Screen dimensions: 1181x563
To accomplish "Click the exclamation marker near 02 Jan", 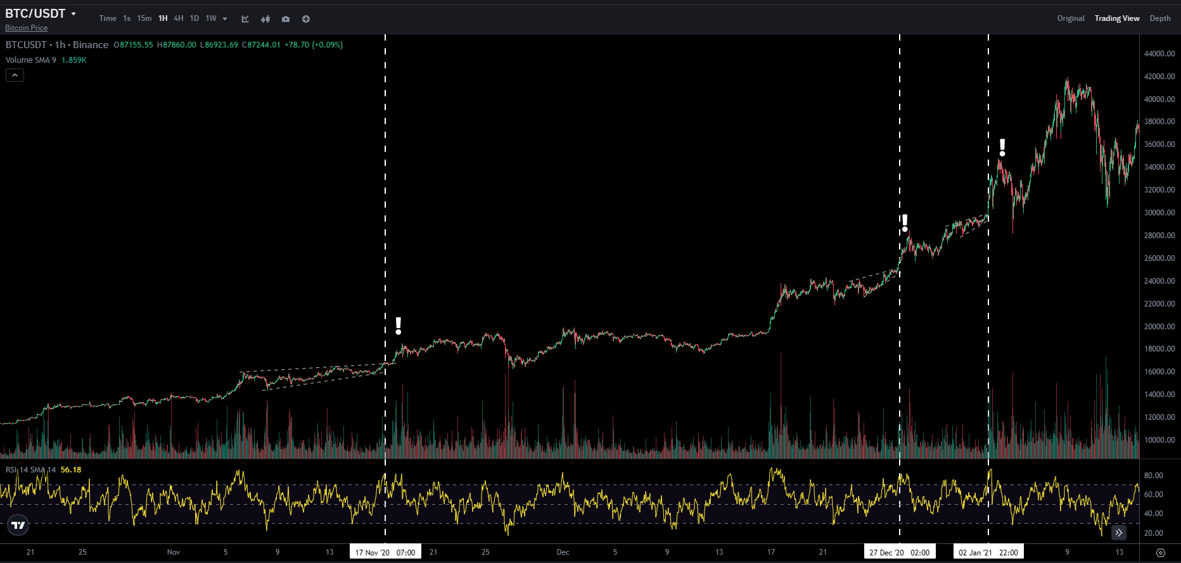I will tap(1002, 148).
